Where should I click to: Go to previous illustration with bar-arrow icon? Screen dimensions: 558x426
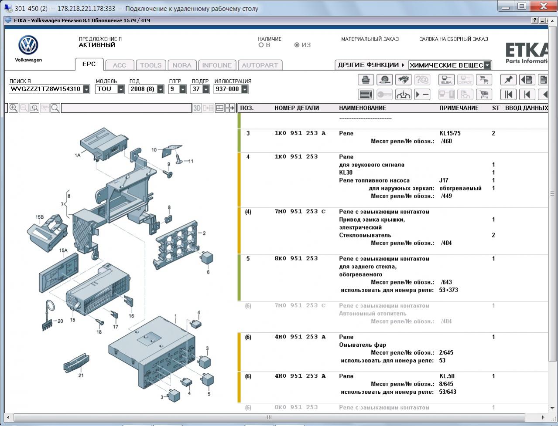pyautogui.click(x=527, y=95)
